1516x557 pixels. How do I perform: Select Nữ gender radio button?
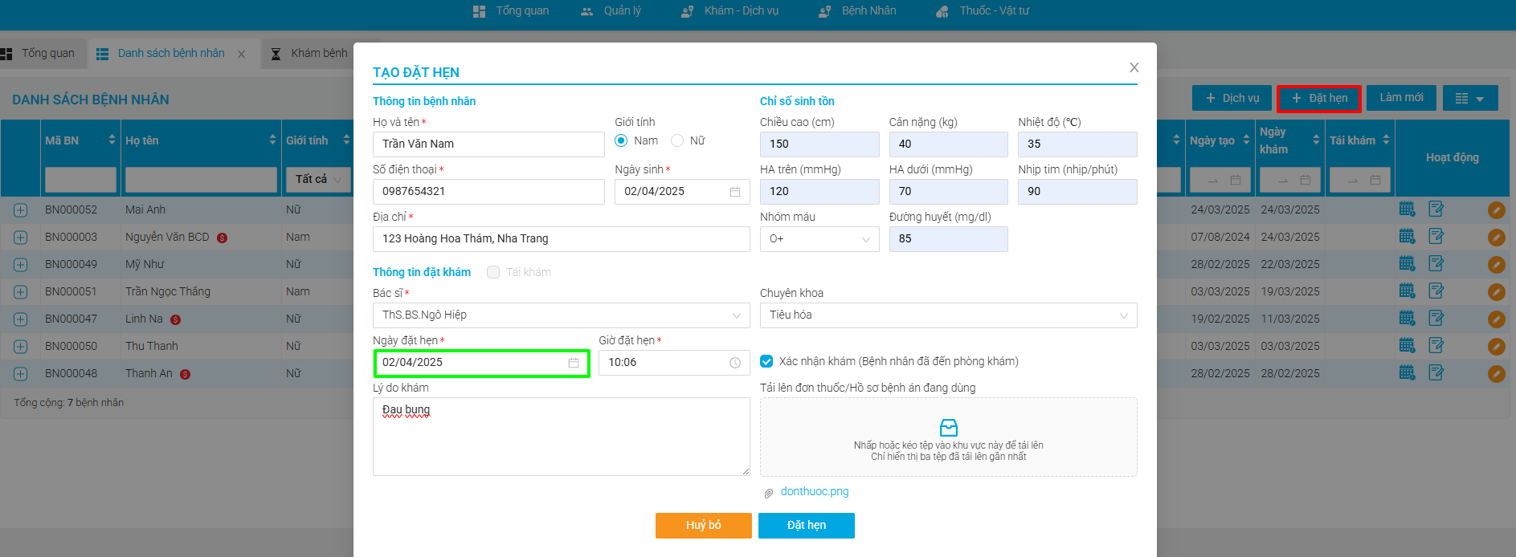pos(677,140)
